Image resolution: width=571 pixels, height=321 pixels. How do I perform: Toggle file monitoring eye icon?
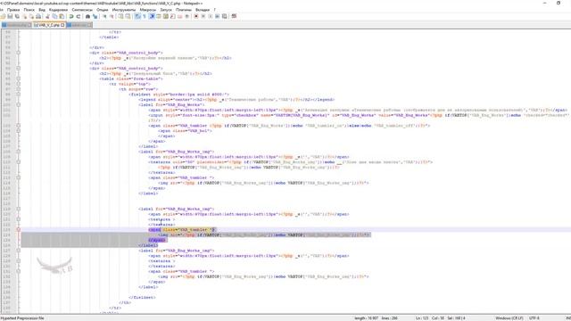pos(186,16)
